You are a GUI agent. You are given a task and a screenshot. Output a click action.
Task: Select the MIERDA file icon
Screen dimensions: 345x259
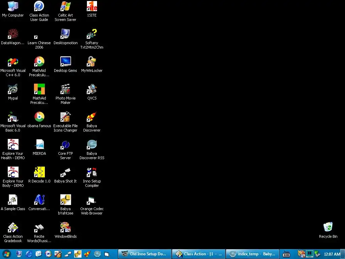(39, 147)
